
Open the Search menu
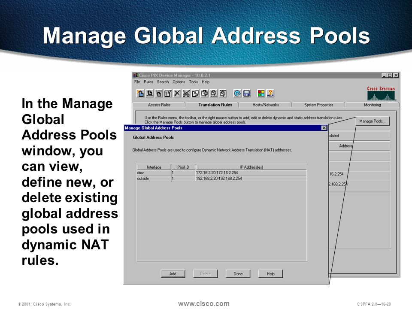pos(163,82)
